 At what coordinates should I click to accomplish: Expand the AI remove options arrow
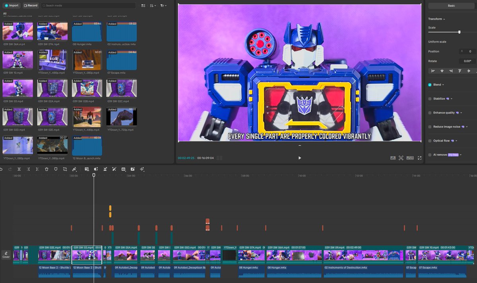(461, 155)
